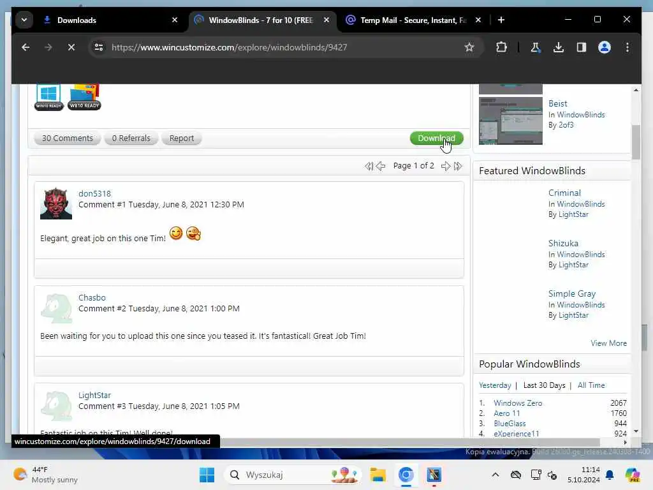The height and width of the screenshot is (490, 653).
Task: Select the All Time popular filter
Action: tap(591, 385)
